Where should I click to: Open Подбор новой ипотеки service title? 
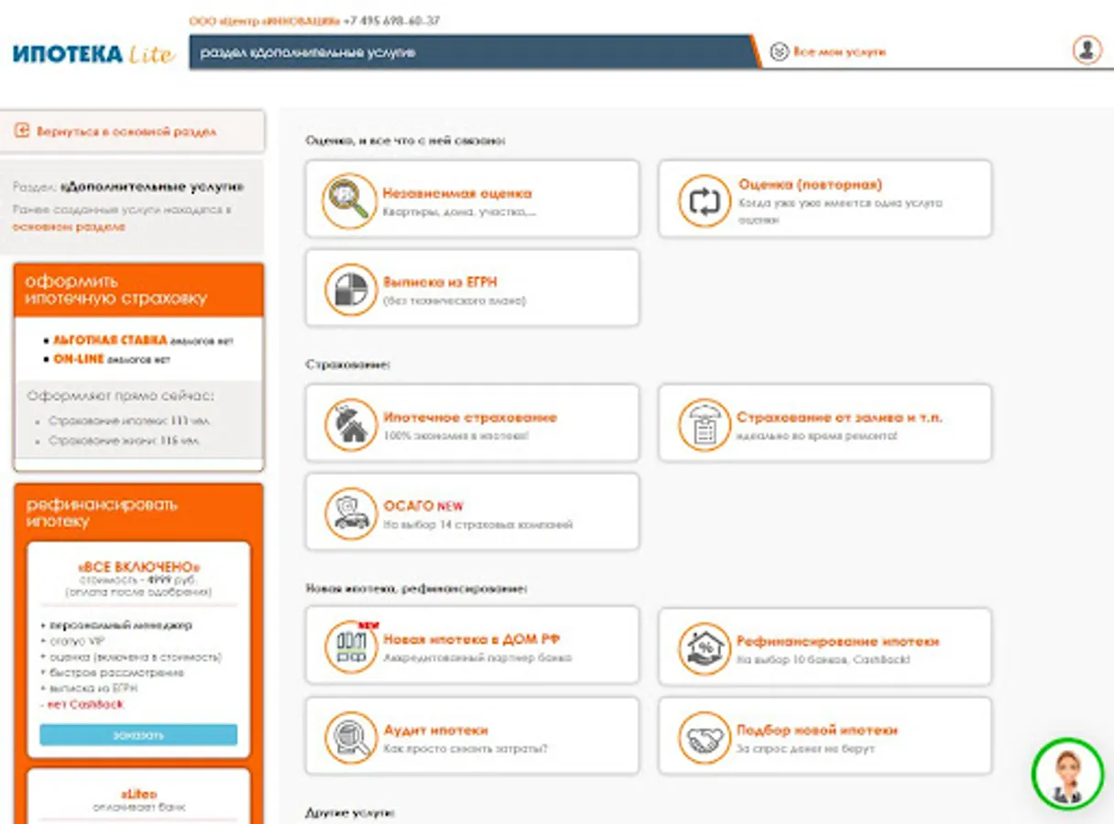point(817,731)
